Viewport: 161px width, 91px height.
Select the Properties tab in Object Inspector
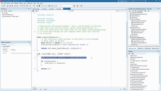[x=4, y=45]
